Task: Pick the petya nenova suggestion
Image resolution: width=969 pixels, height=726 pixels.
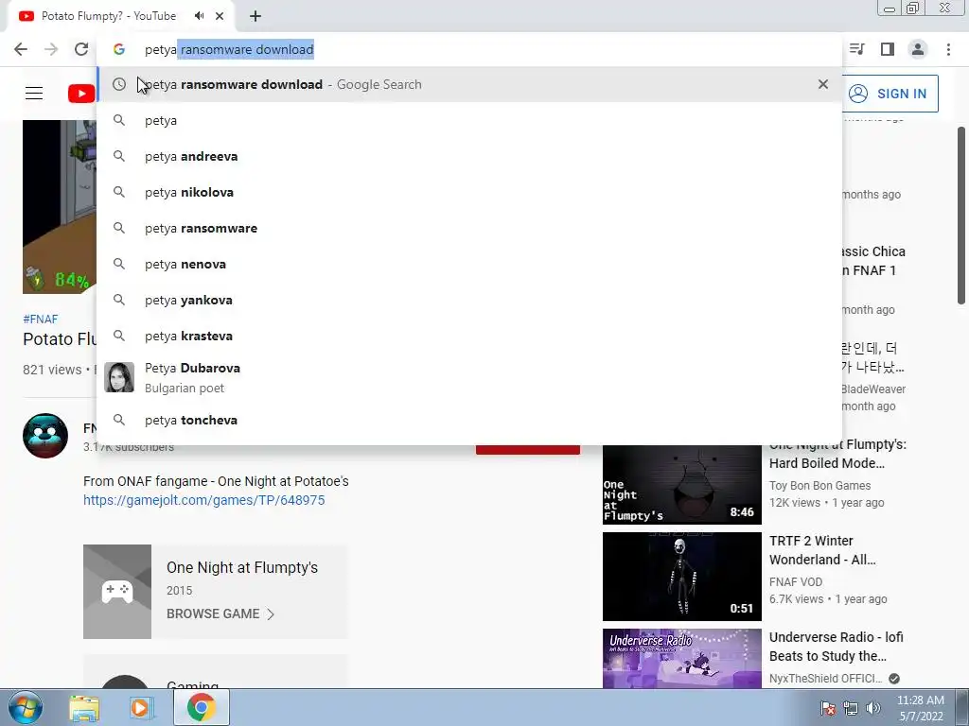Action: tap(469, 264)
